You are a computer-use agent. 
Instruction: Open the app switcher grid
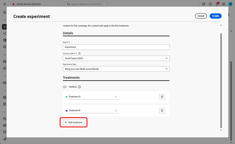coord(223,4)
